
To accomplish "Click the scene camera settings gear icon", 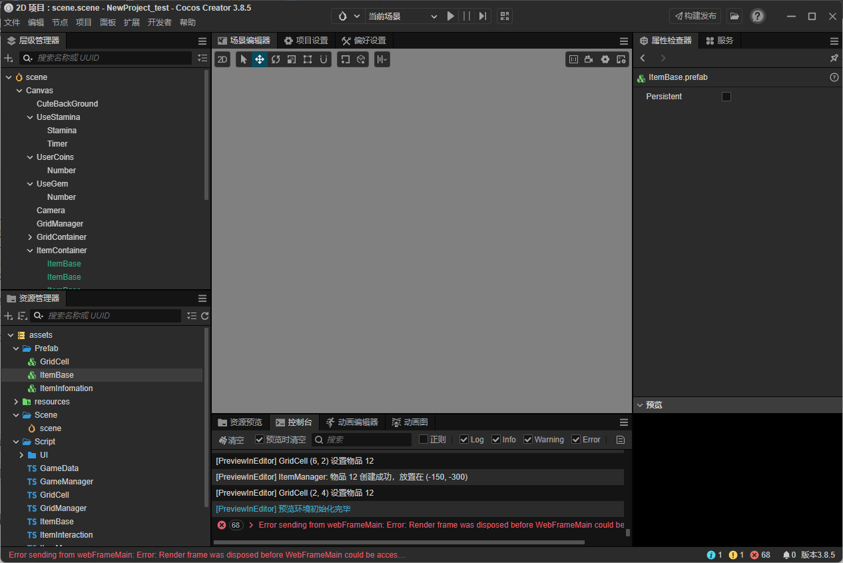I will [x=605, y=59].
